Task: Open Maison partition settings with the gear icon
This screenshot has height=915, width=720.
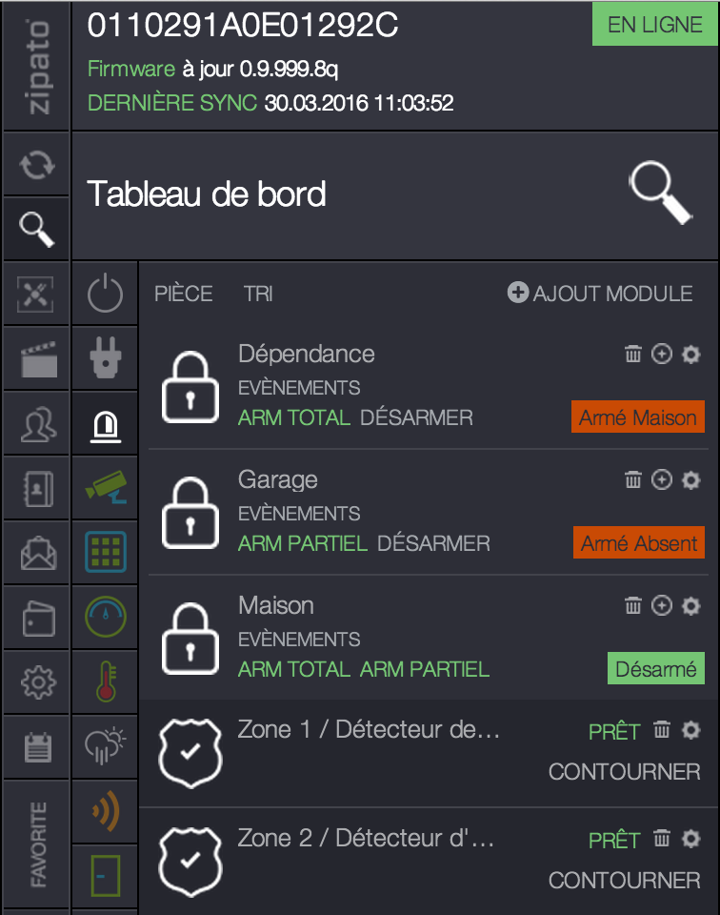Action: 690,605
